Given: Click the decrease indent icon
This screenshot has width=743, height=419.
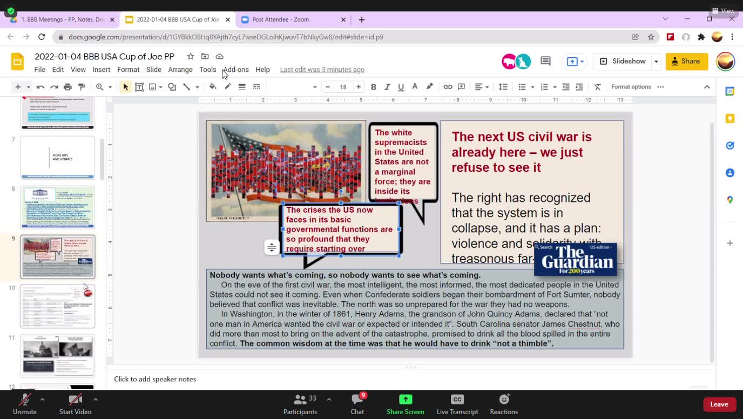Looking at the screenshot, I should coord(566,87).
